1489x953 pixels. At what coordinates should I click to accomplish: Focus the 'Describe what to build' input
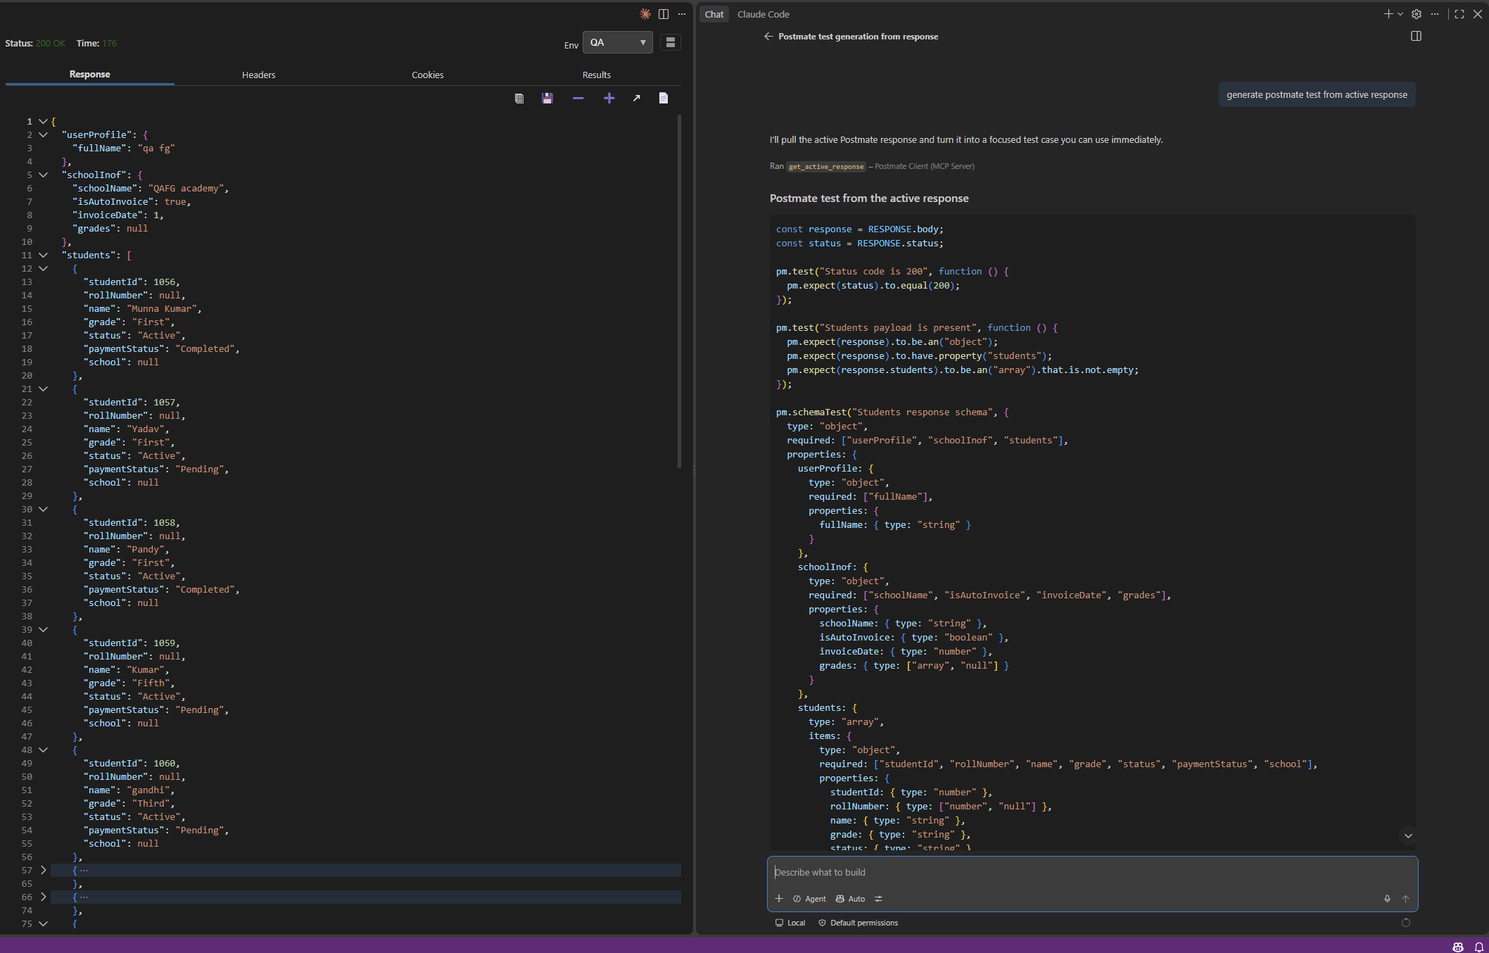[1092, 873]
